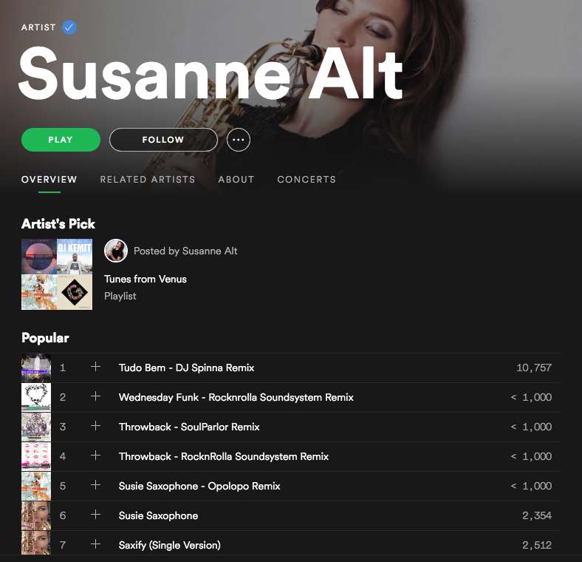Switch to the Related Artists tab
This screenshot has height=562, width=582.
click(x=148, y=180)
